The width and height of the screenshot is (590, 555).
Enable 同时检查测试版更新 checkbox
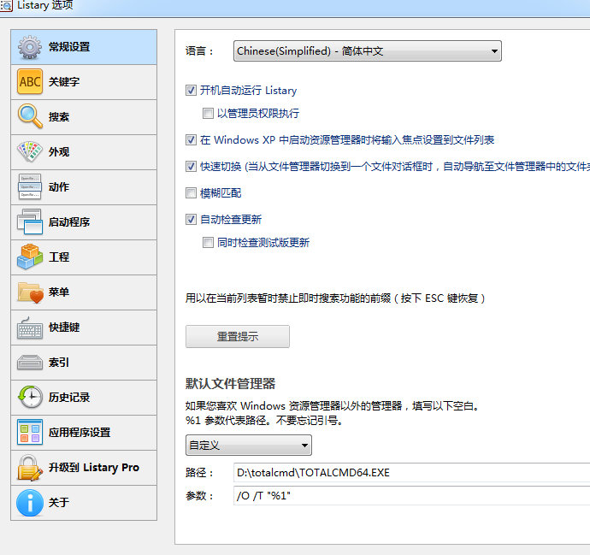(208, 242)
